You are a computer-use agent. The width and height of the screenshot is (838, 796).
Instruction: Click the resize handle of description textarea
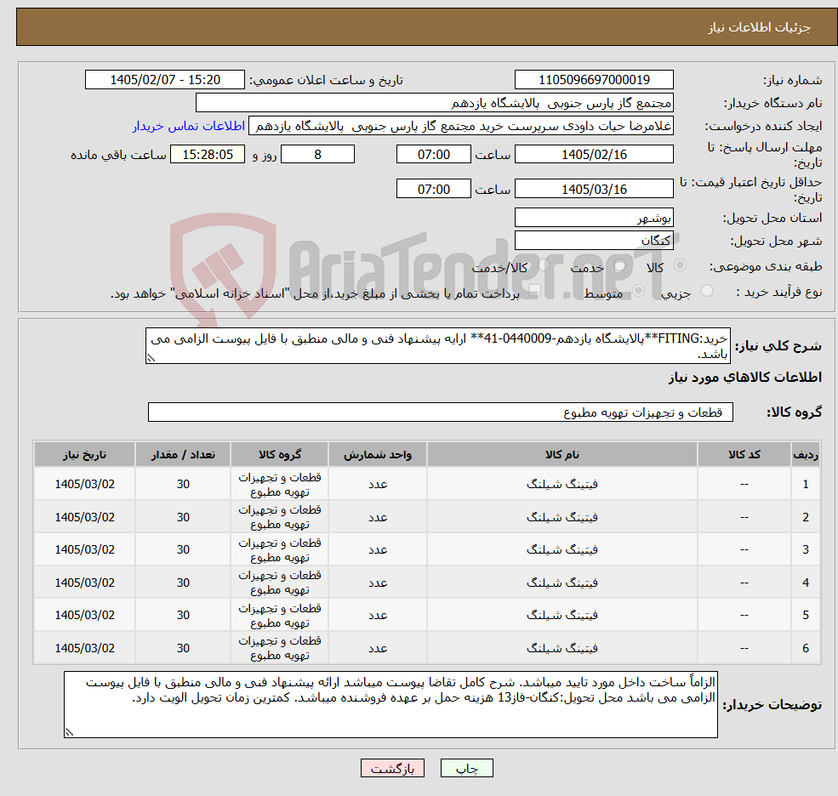pos(151,359)
